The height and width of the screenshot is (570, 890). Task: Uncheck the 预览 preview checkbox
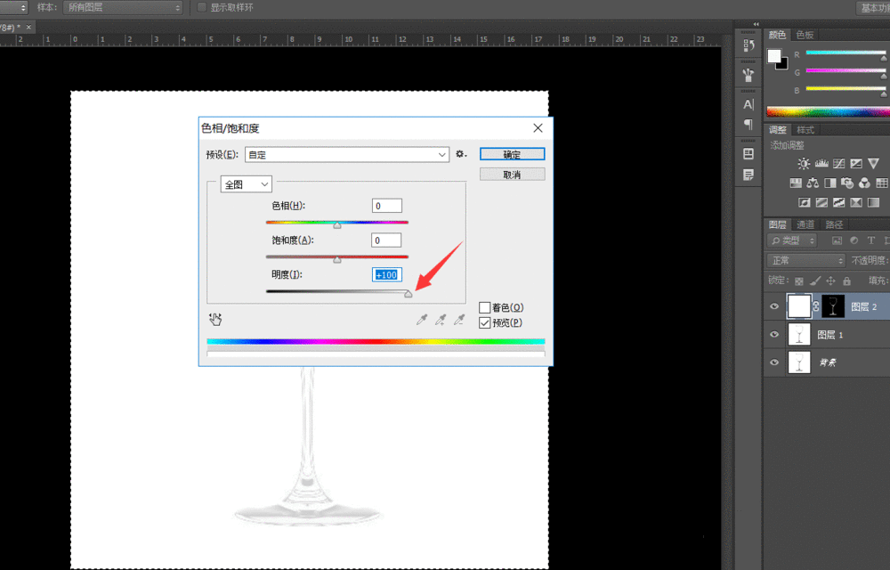(x=484, y=322)
